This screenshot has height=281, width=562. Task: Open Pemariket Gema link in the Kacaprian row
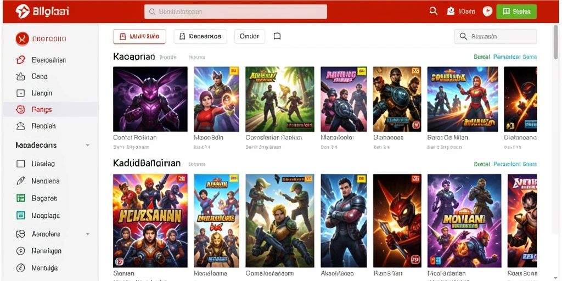point(515,57)
